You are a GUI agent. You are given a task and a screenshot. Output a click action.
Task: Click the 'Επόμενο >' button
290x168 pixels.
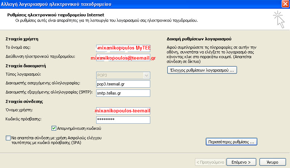241,162
